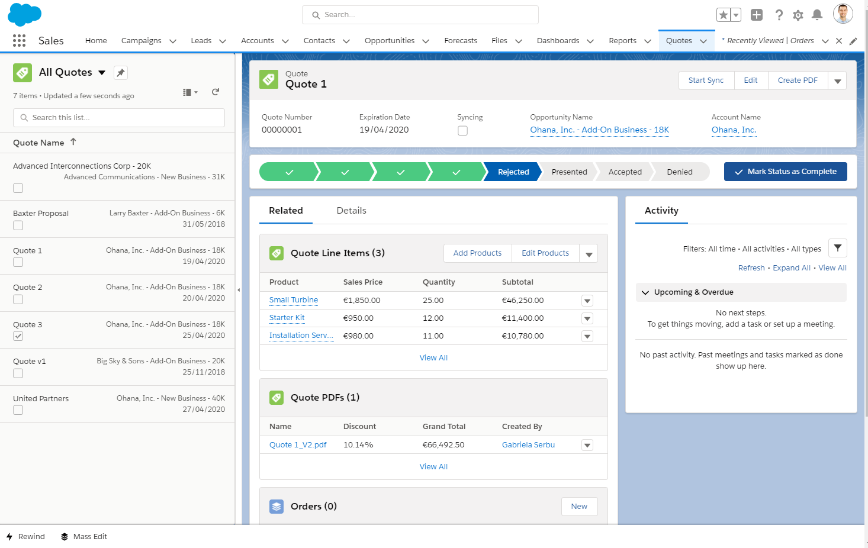868x548 pixels.
Task: Click the Search this list field
Action: point(119,118)
